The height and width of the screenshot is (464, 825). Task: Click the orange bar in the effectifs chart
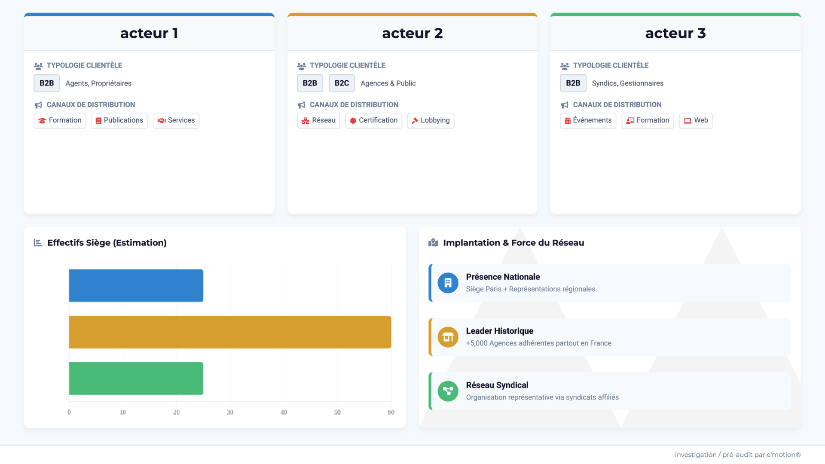(x=230, y=332)
